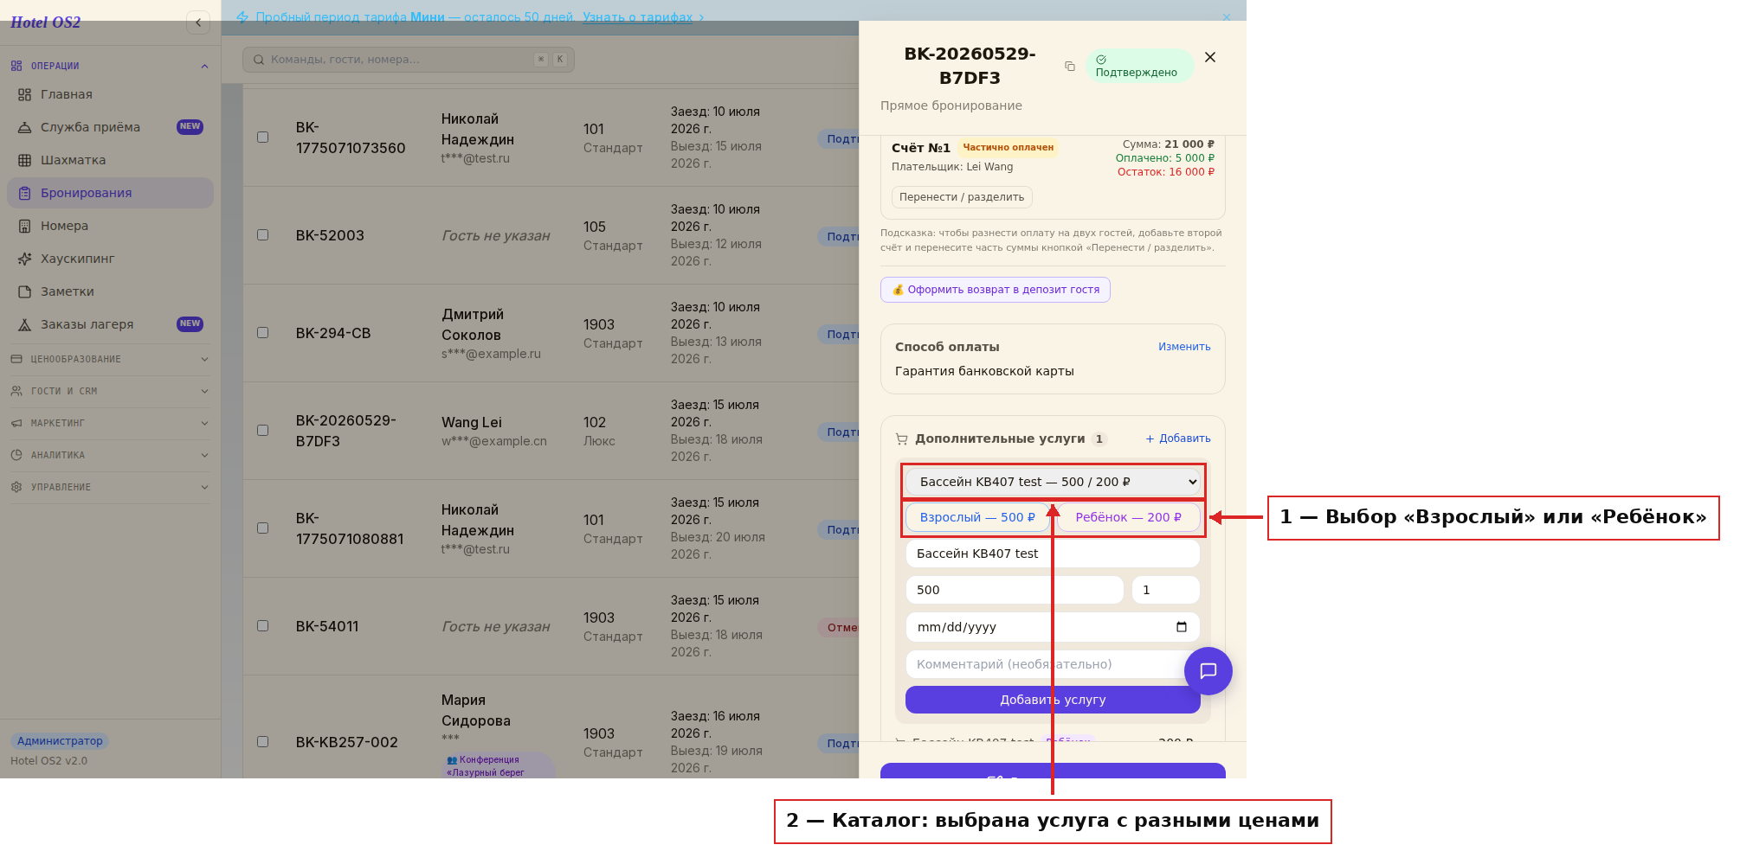Expand the Ценообразование sidebar section
This screenshot has width=1740, height=864.
pos(110,359)
